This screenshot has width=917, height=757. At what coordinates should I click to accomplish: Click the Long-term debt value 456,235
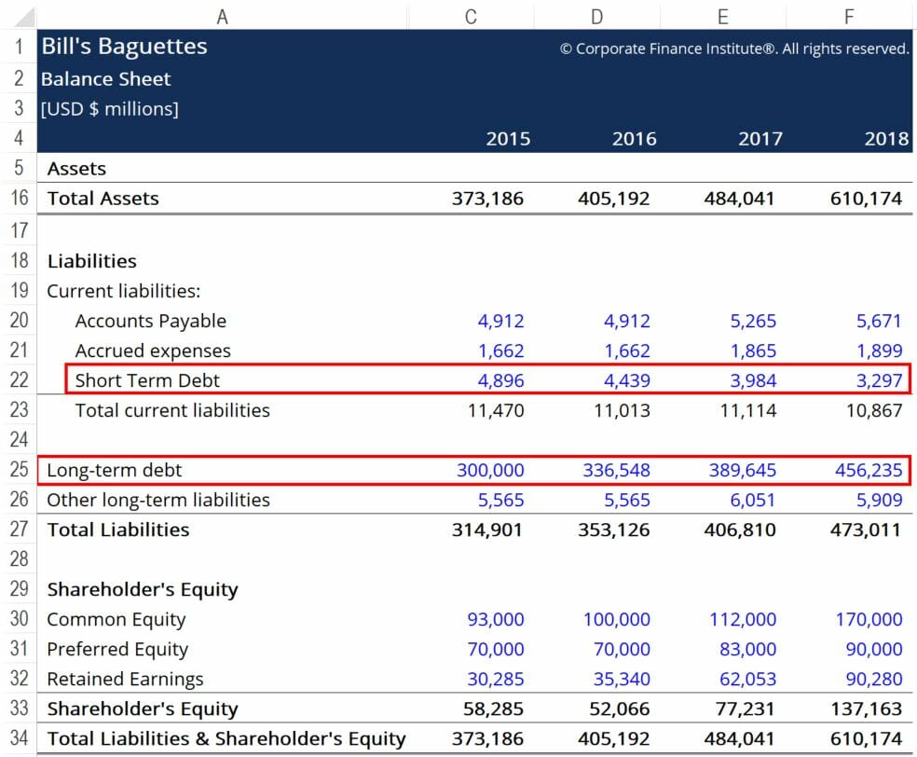click(869, 470)
